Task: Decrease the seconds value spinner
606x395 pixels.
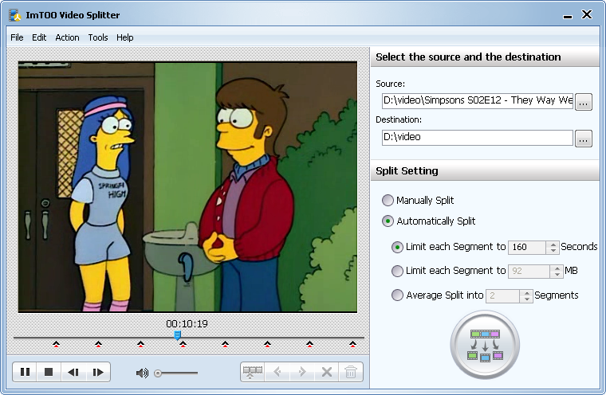Action: (553, 251)
